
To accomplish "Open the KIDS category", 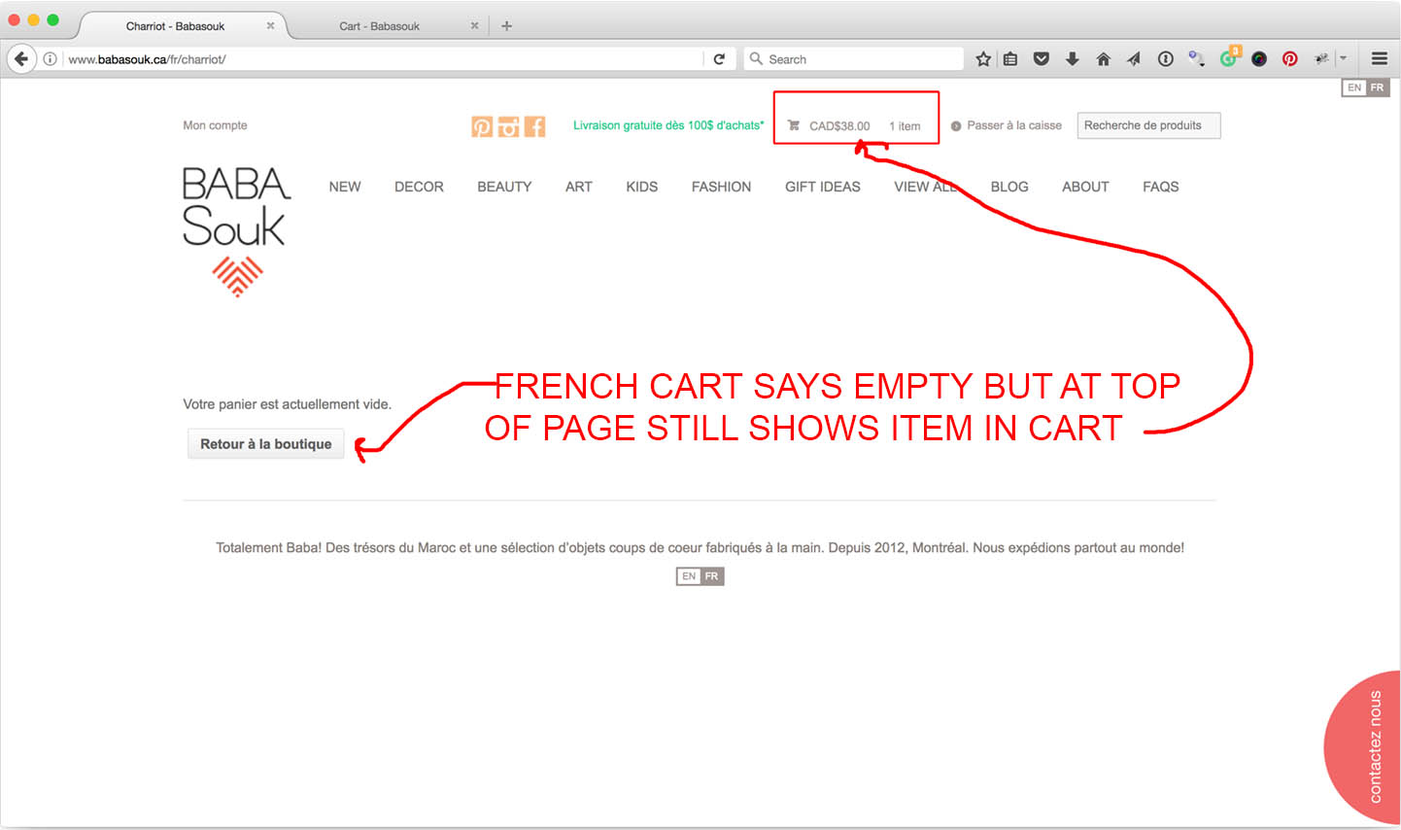I will click(x=642, y=187).
